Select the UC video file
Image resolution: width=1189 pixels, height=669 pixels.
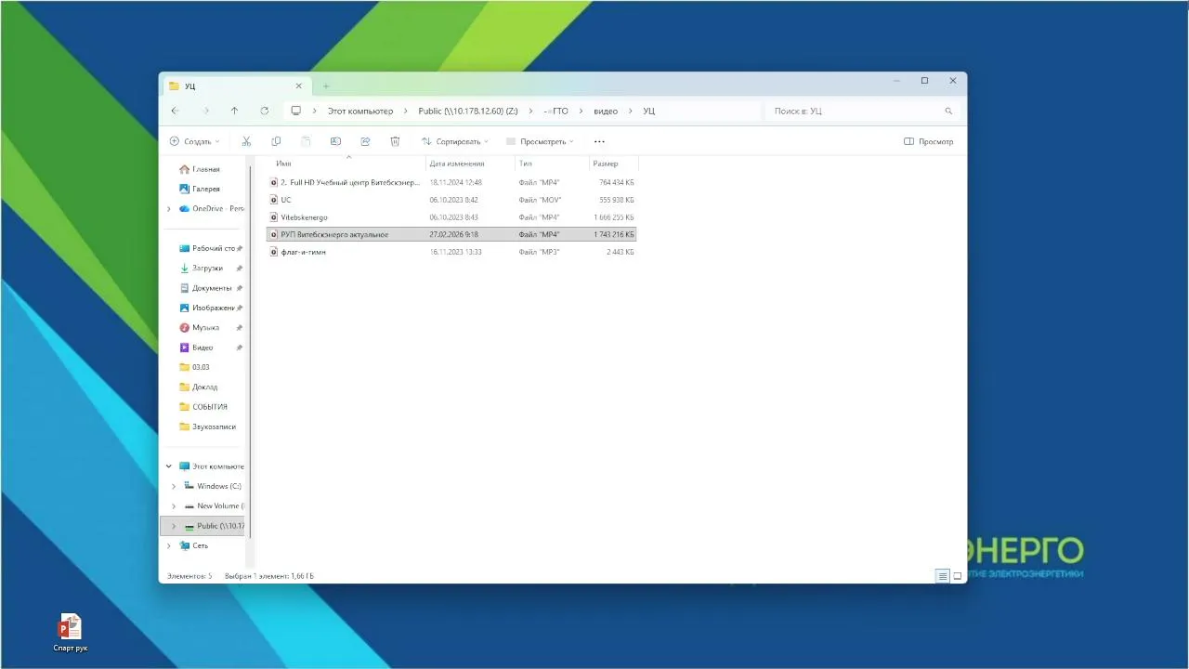(451, 200)
